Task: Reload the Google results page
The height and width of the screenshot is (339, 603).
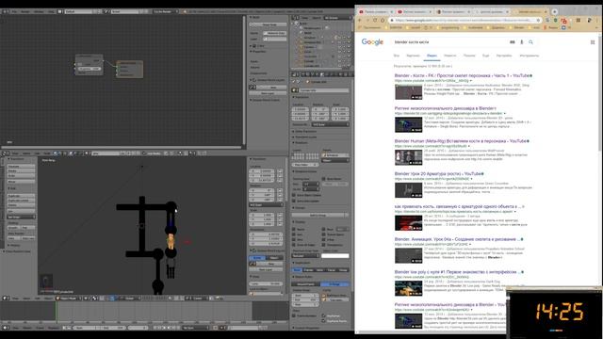Action: click(375, 20)
